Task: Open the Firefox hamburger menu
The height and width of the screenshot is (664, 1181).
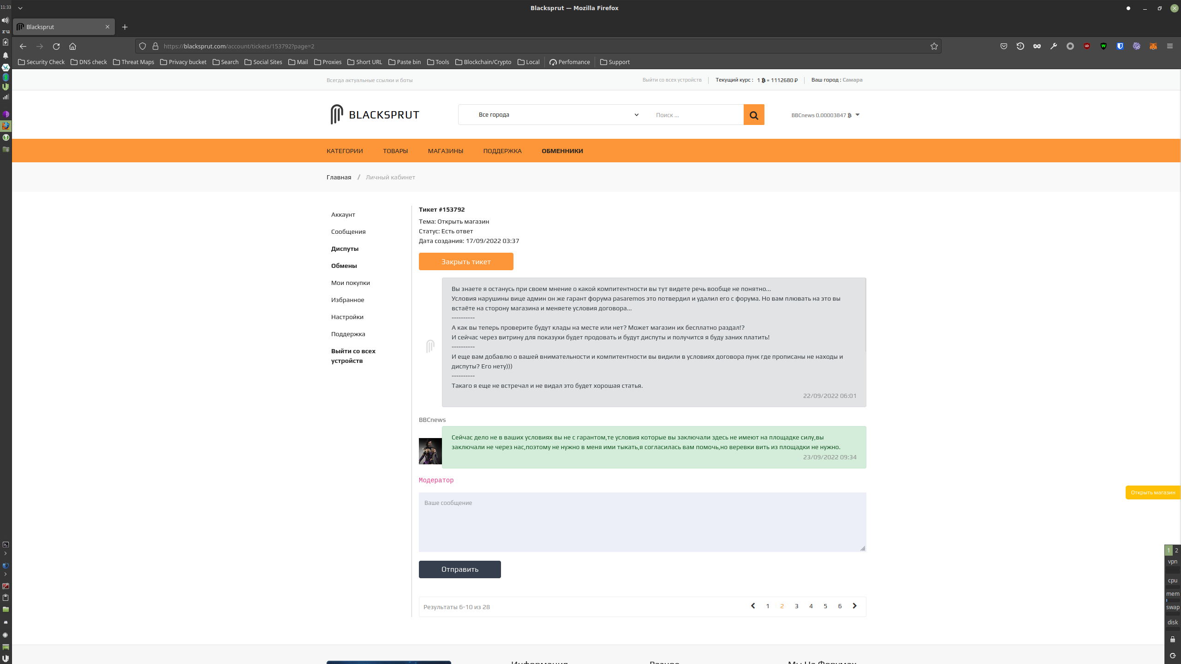Action: pos(1170,46)
